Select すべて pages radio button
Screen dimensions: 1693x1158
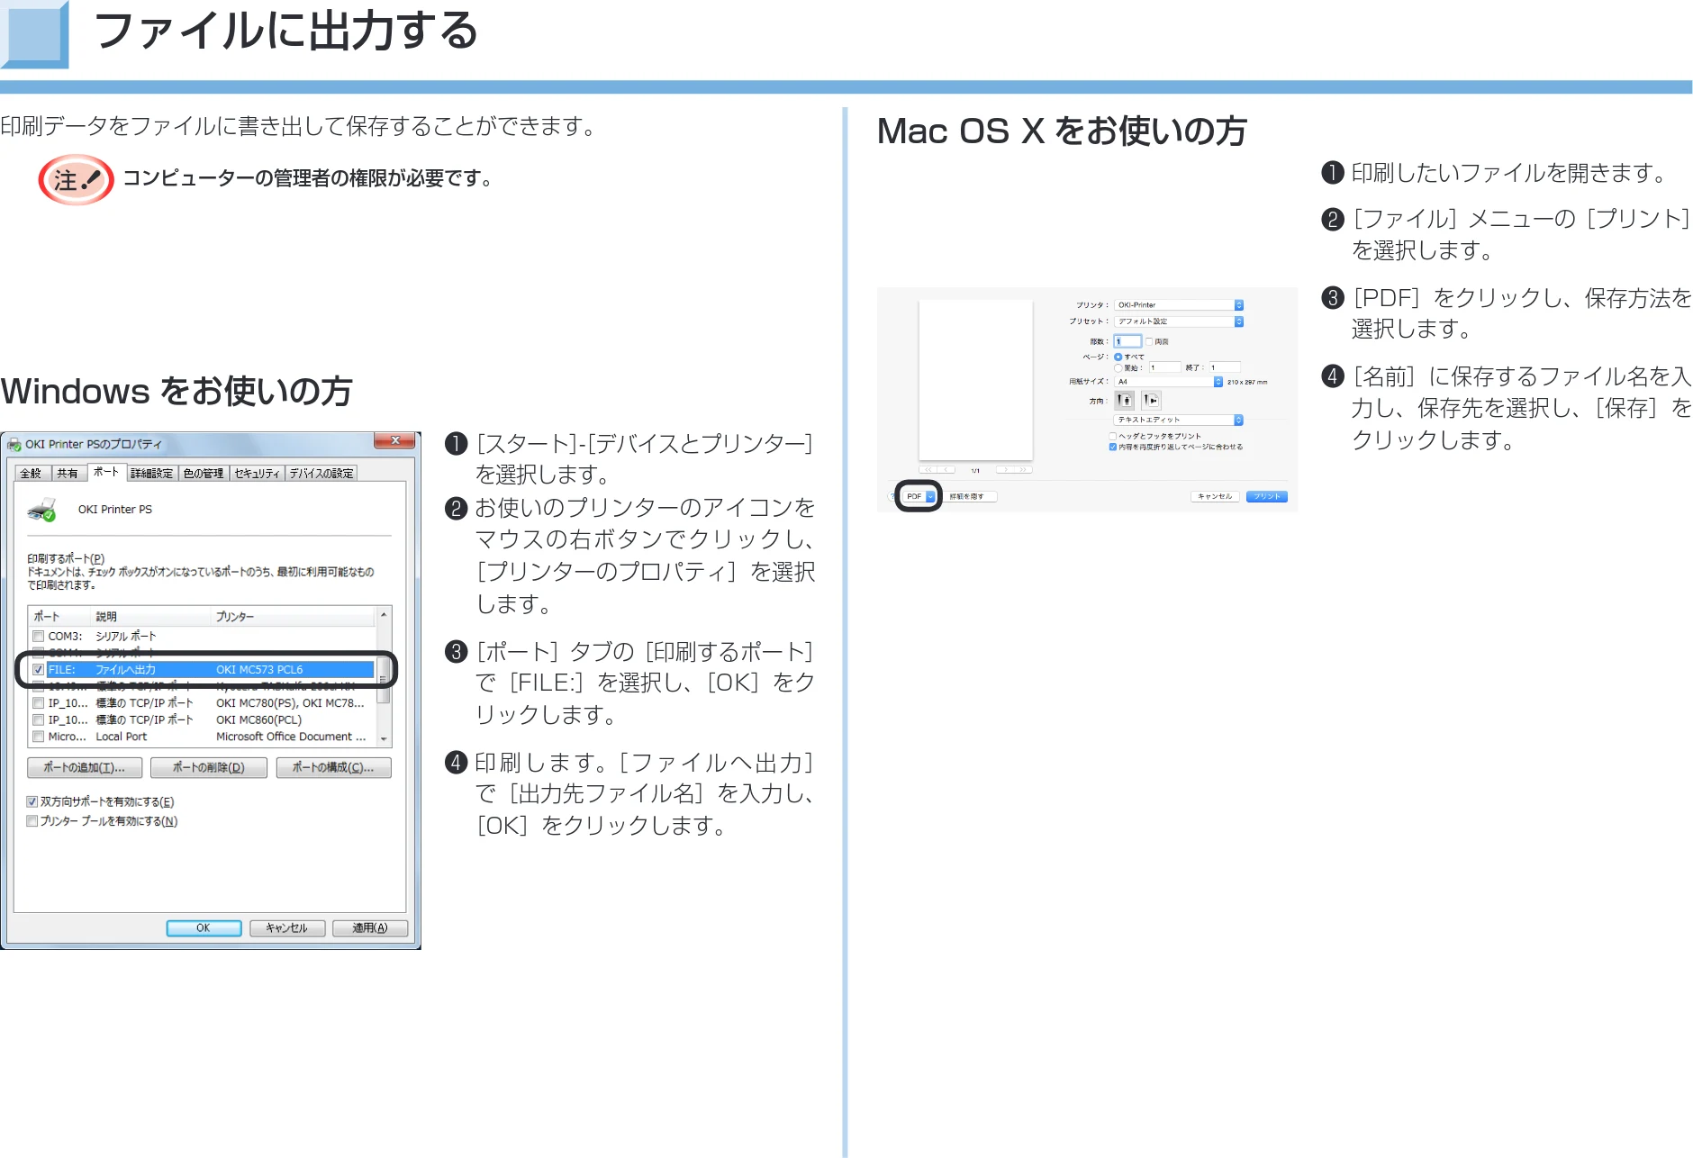pyautogui.click(x=1118, y=357)
